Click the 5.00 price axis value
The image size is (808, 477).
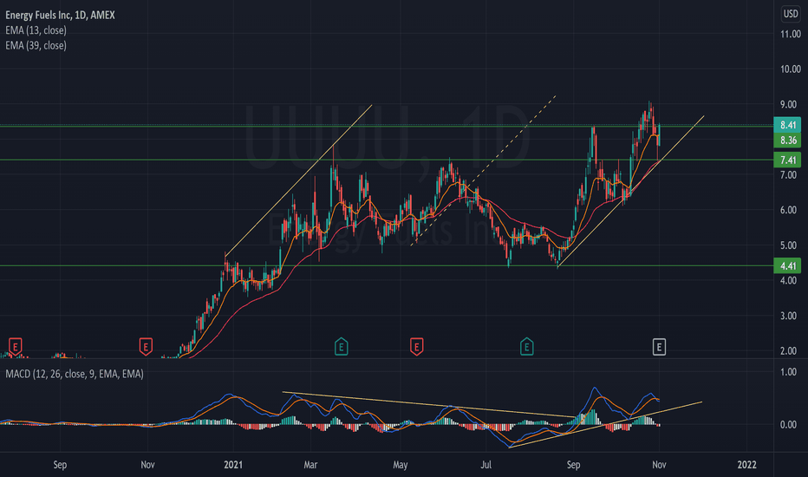788,245
